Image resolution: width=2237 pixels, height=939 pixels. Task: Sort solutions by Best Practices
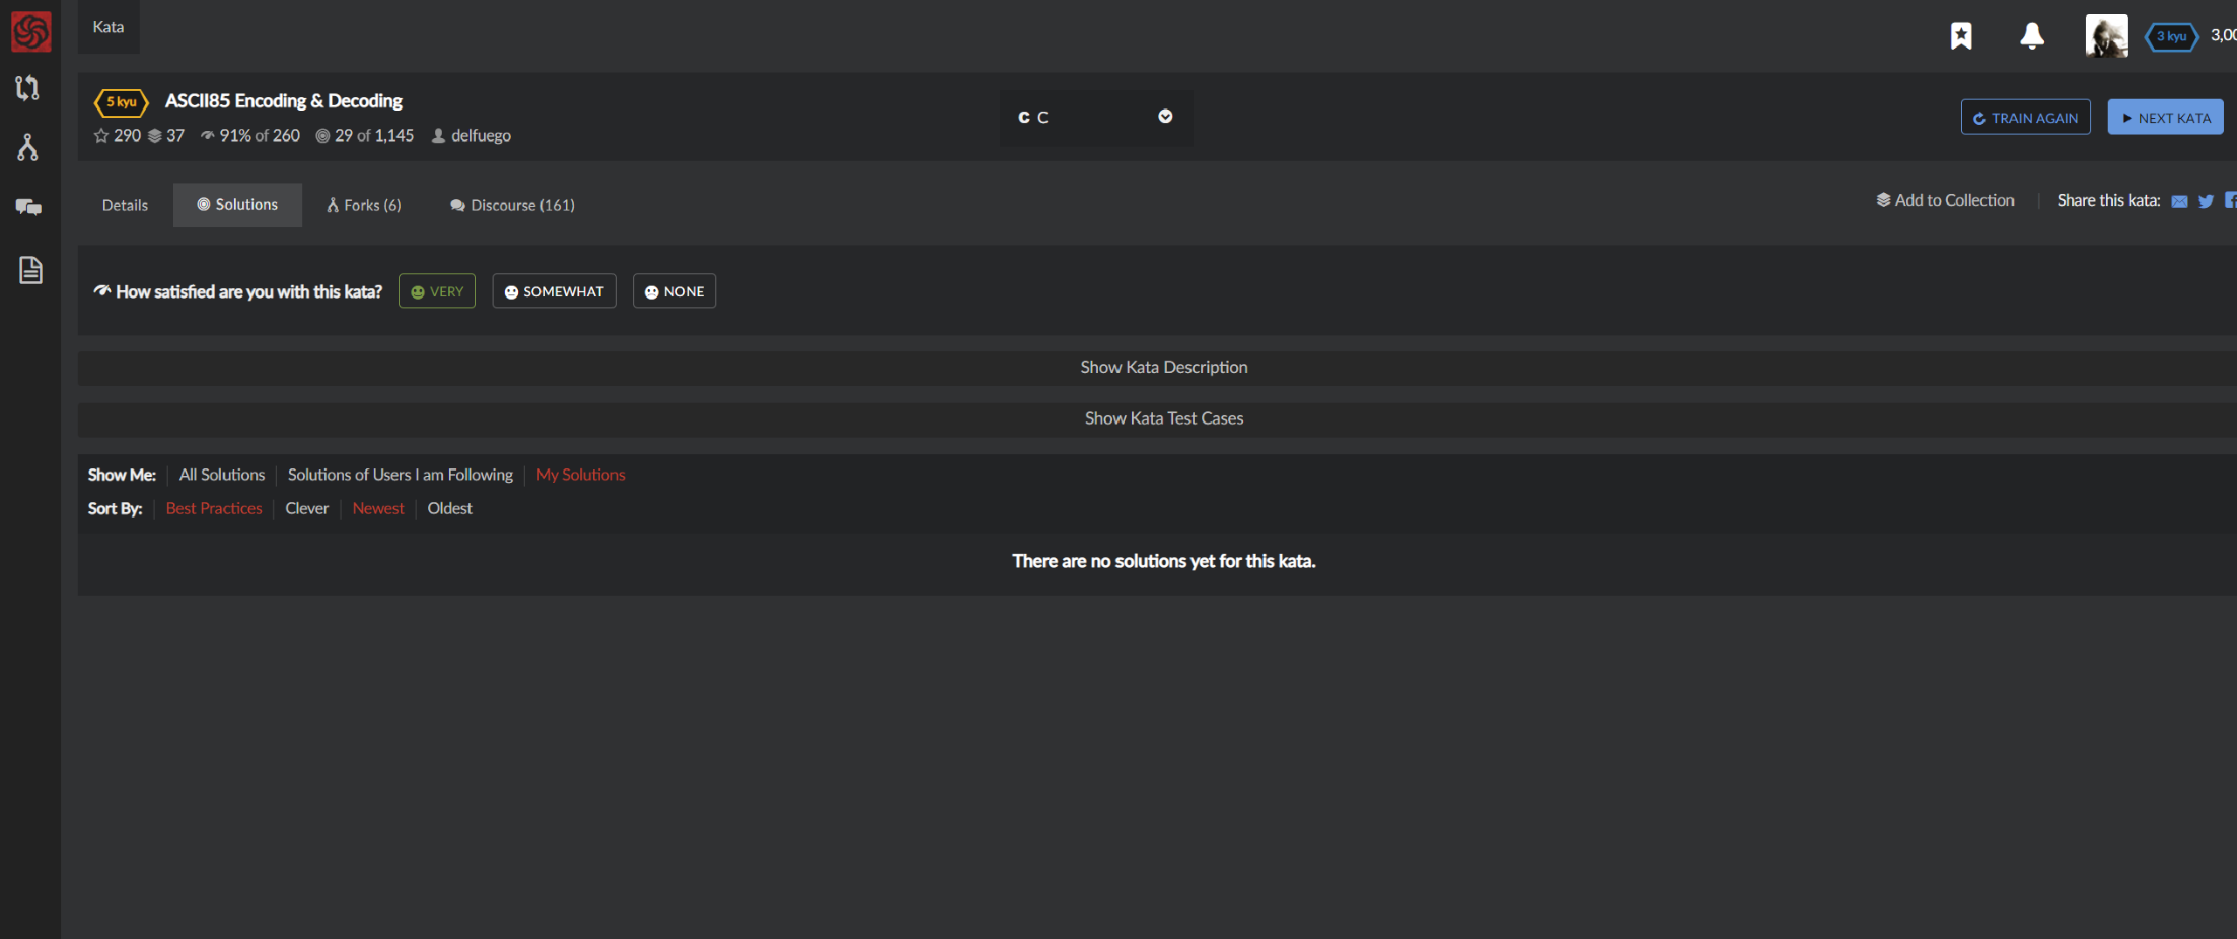214,507
